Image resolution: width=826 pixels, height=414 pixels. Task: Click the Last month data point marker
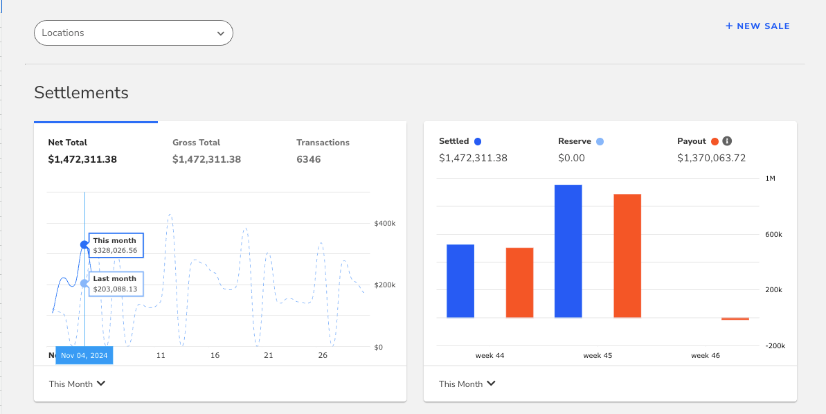click(84, 283)
